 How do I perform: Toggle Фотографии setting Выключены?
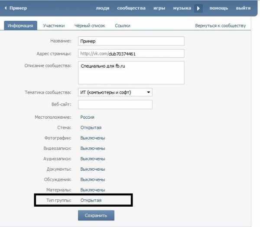[x=92, y=138]
